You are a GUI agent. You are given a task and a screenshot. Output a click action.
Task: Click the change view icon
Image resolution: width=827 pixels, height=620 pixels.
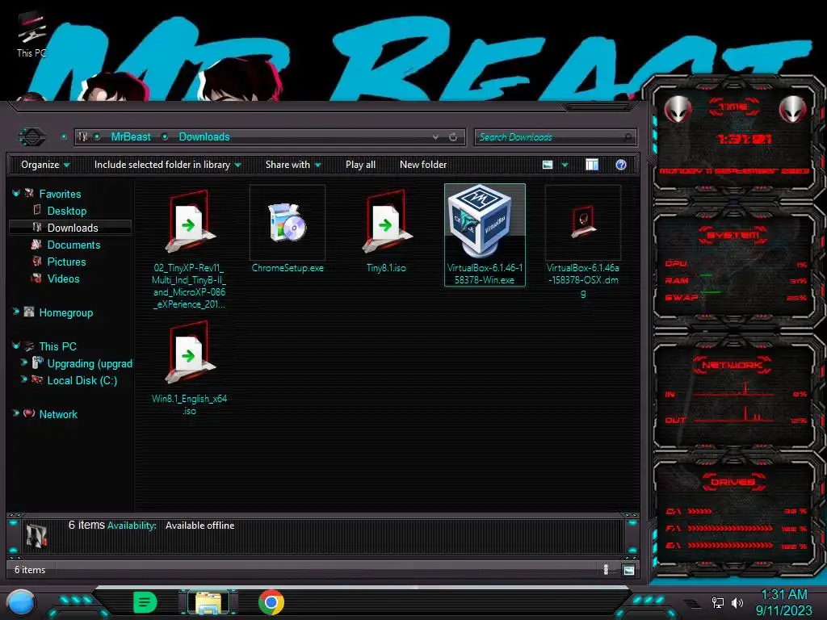[x=548, y=165]
